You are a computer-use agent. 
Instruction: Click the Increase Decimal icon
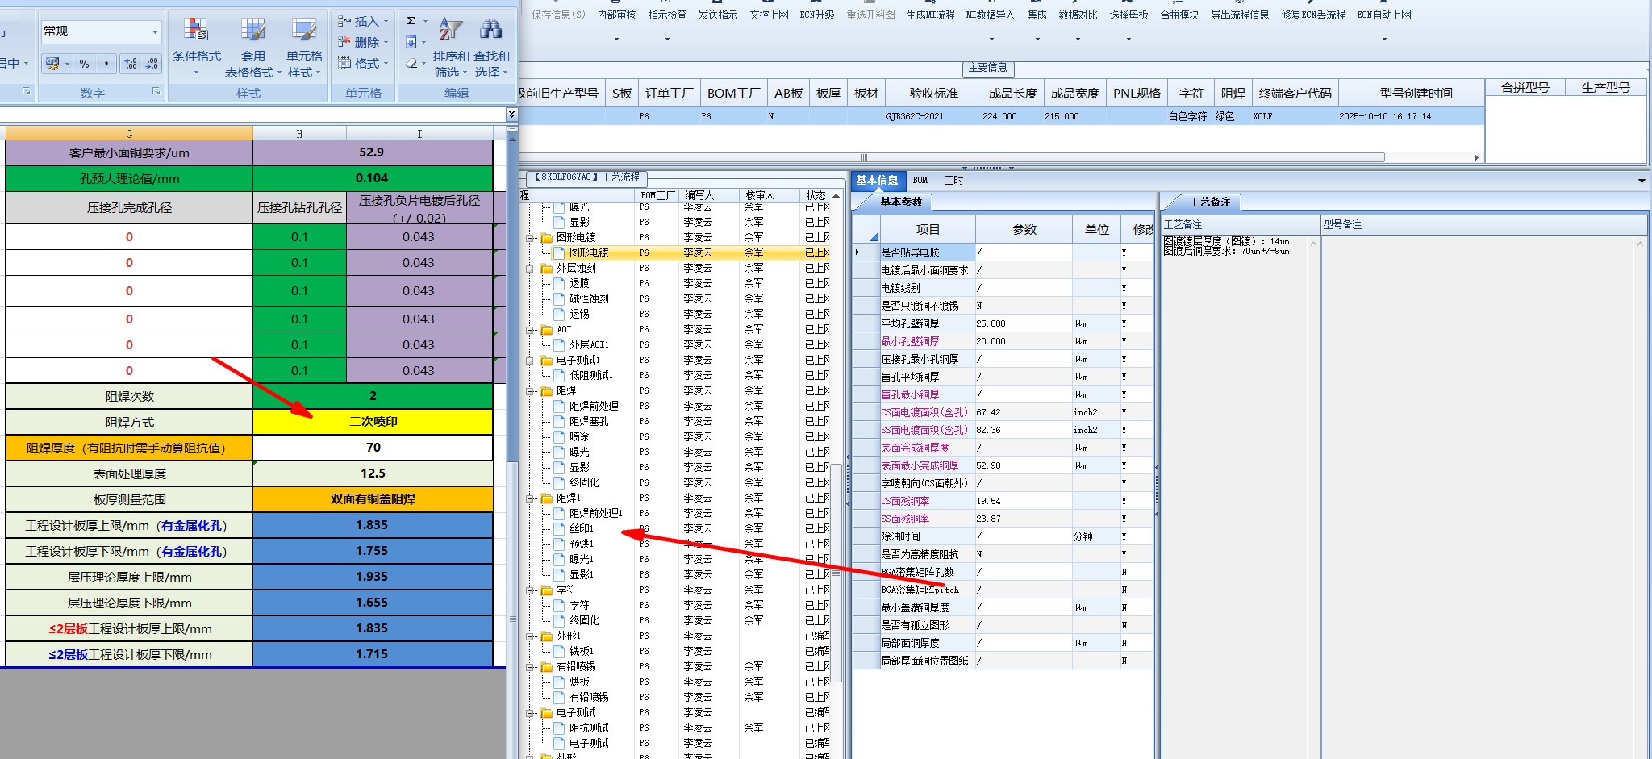(x=131, y=64)
